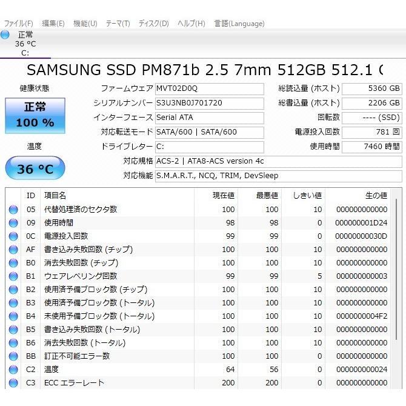Select the 代替処理済のセクタ数 row name
Screen dimensions: 406x406
point(81,209)
